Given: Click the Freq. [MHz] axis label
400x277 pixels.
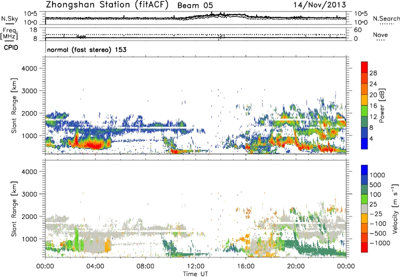Looking at the screenshot, I should coord(9,33).
